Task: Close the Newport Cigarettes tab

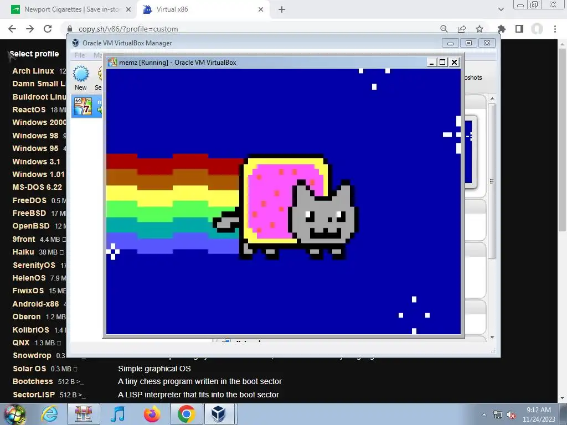Action: pyautogui.click(x=128, y=10)
